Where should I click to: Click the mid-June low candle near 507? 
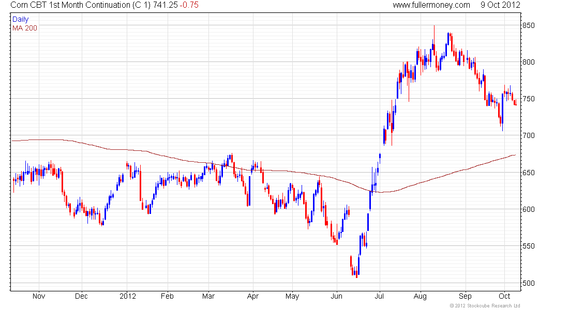[x=357, y=273]
